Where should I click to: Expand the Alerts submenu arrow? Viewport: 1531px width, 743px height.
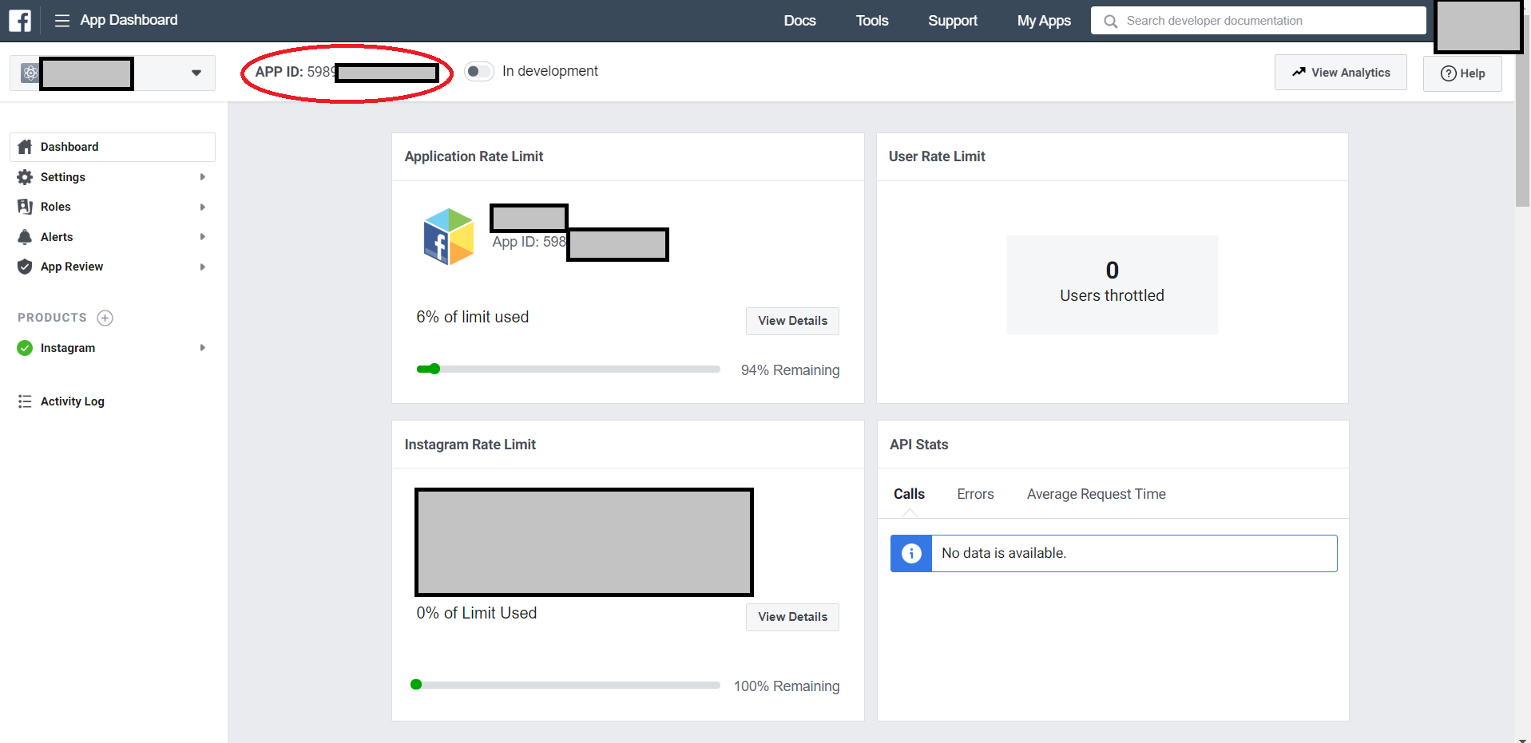click(203, 237)
